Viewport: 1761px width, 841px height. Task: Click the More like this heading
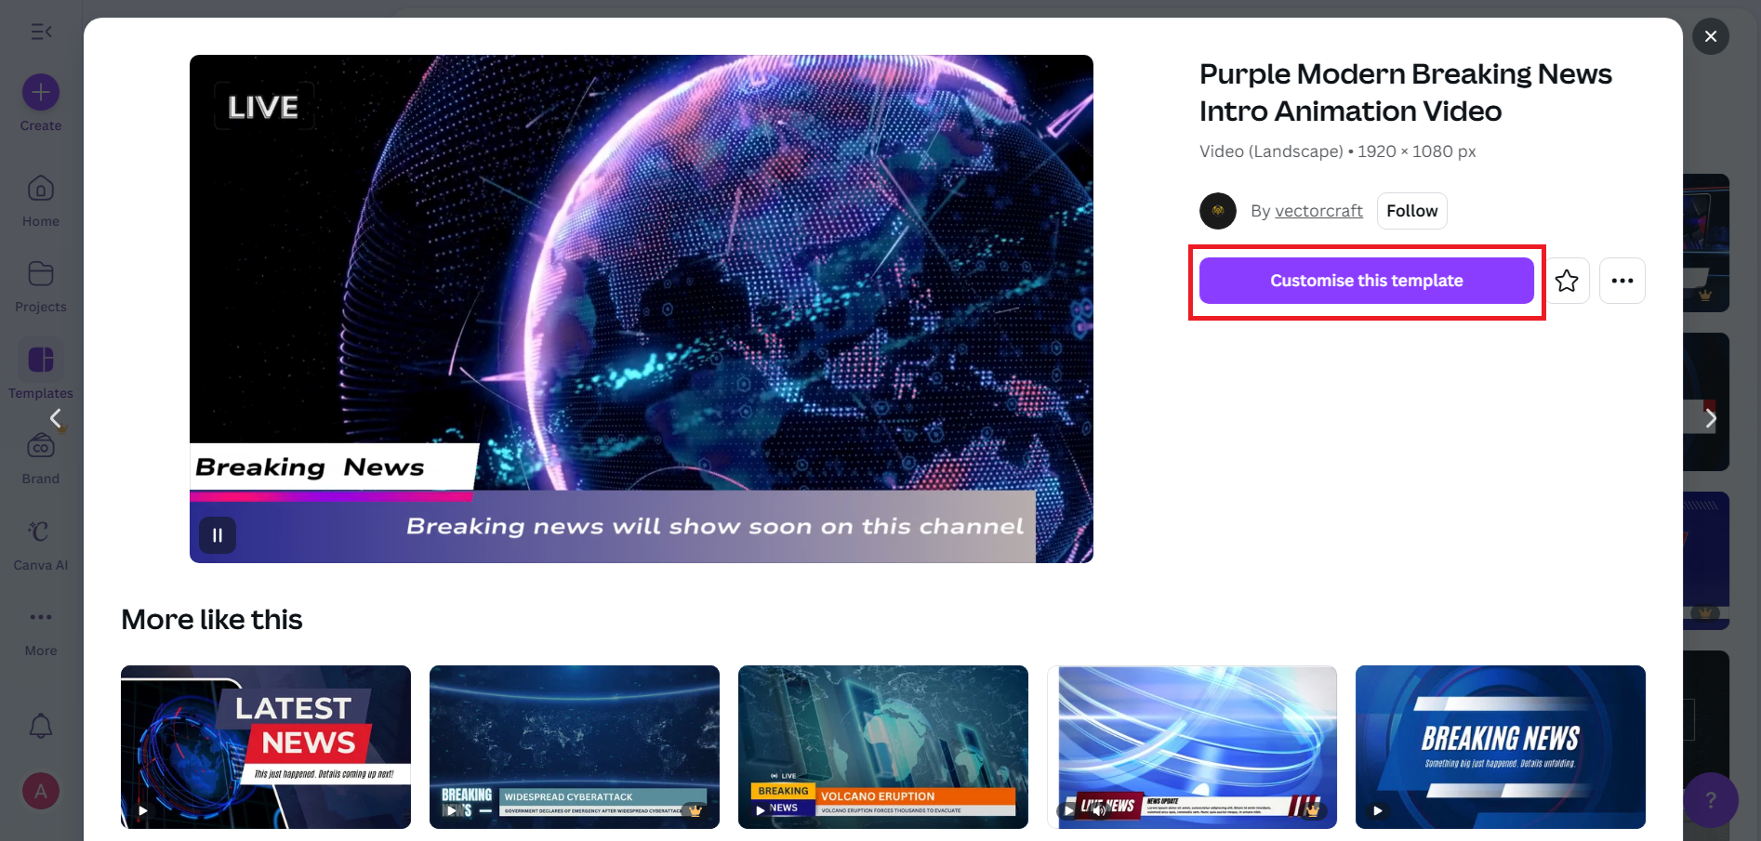(x=212, y=620)
